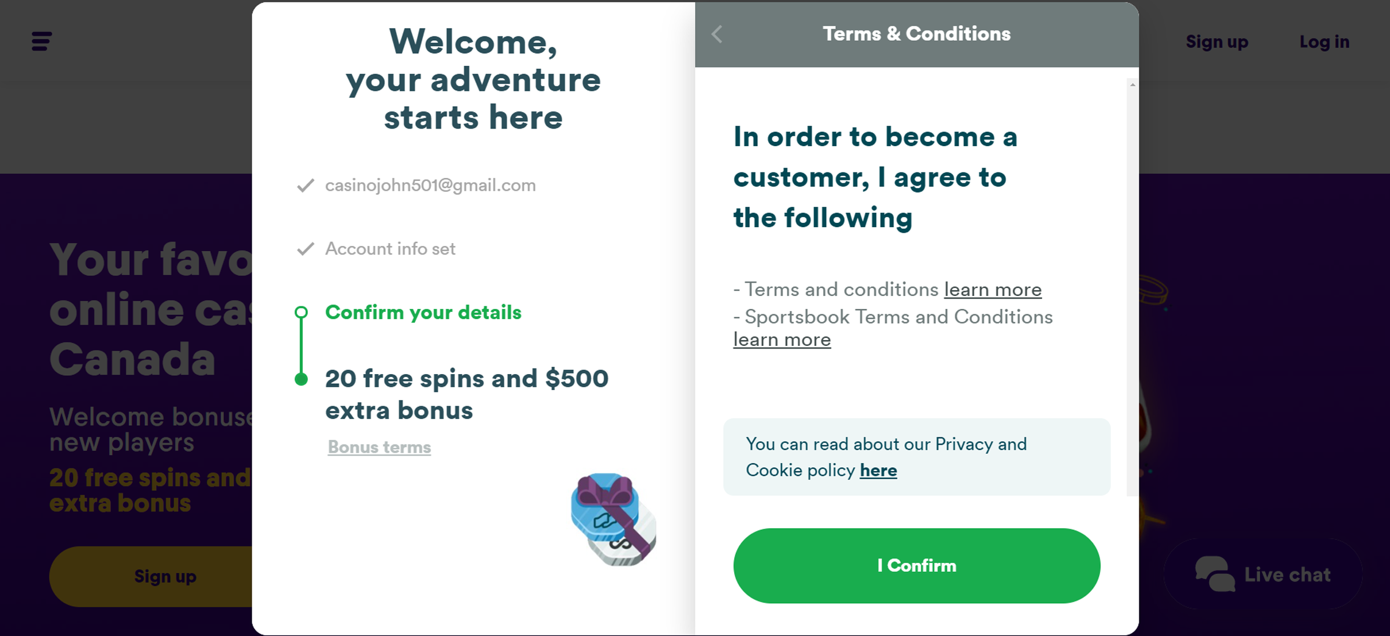1390x636 pixels.
Task: Click the casinojohn501@gmail.com email step
Action: click(430, 185)
